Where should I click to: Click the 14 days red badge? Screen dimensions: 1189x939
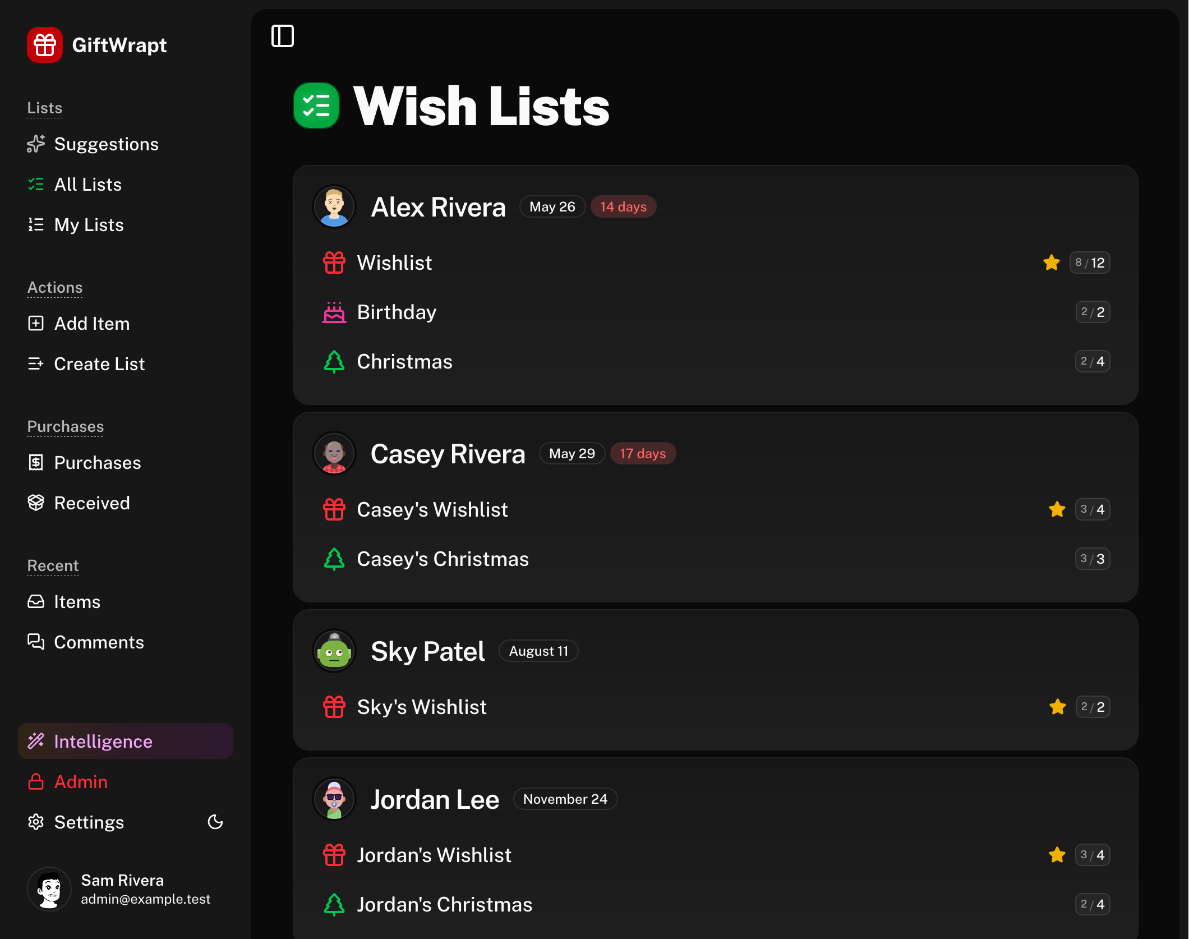click(x=623, y=207)
